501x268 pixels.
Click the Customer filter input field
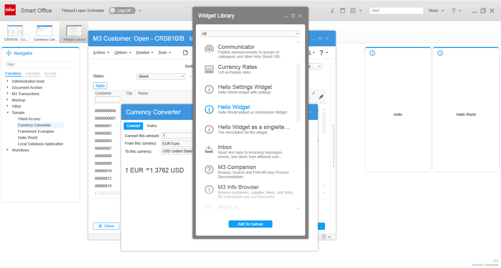point(107,99)
